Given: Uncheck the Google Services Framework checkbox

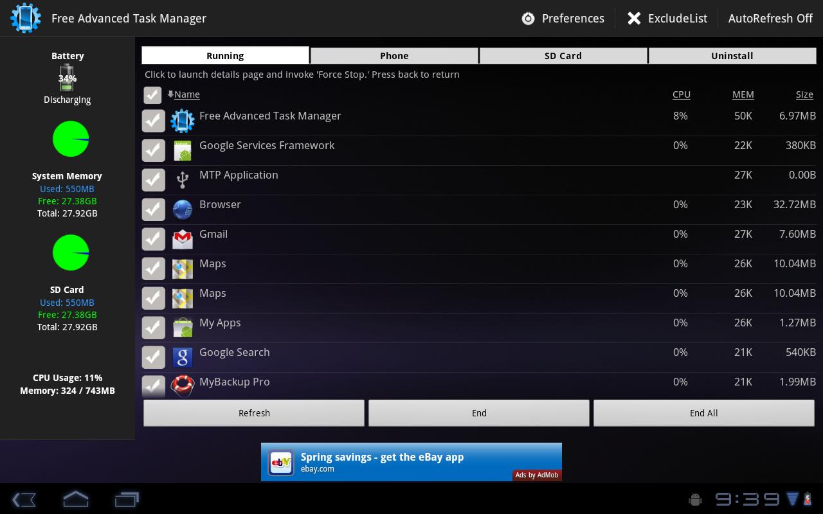Looking at the screenshot, I should click(153, 150).
